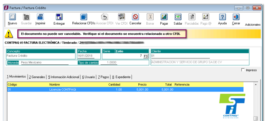This screenshot has height=121, width=267.
Task: Click the Entregar toolbar icon
Action: point(59,17)
